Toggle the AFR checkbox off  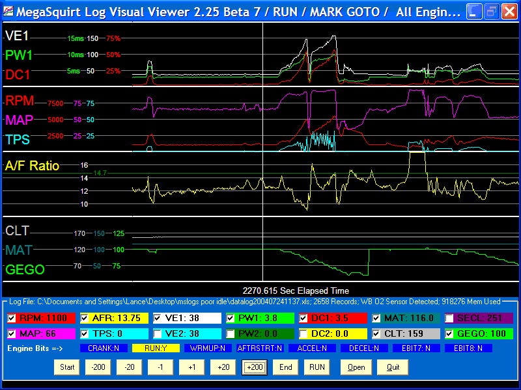[x=85, y=318]
